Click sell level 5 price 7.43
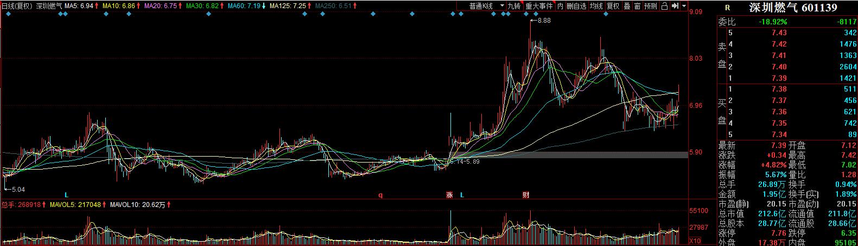 [779, 33]
